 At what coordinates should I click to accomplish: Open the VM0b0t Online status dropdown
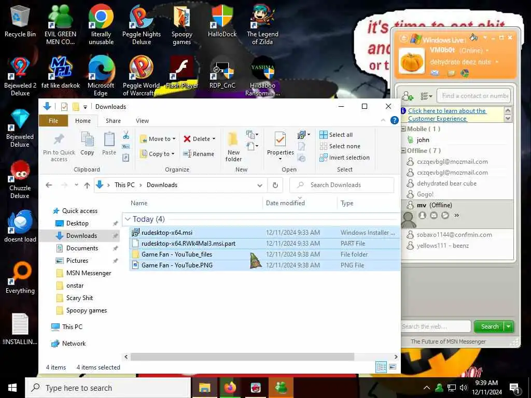(487, 51)
